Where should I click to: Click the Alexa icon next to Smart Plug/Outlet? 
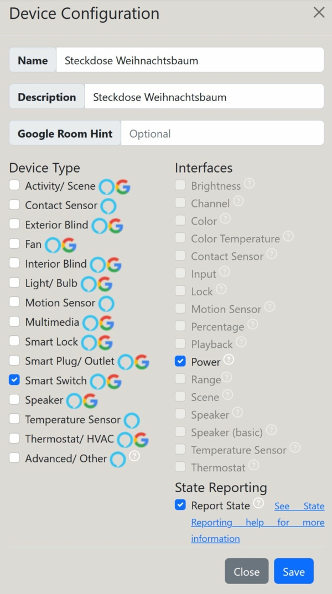[x=125, y=362]
